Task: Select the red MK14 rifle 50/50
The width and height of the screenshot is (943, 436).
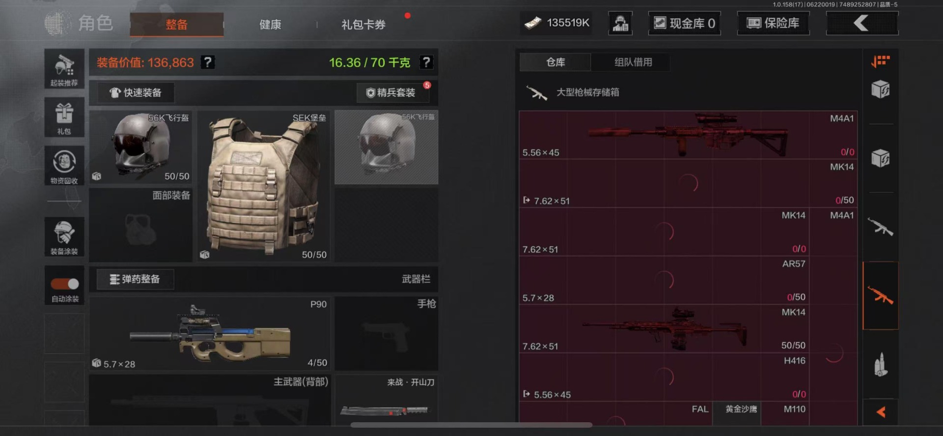Action: click(664, 328)
